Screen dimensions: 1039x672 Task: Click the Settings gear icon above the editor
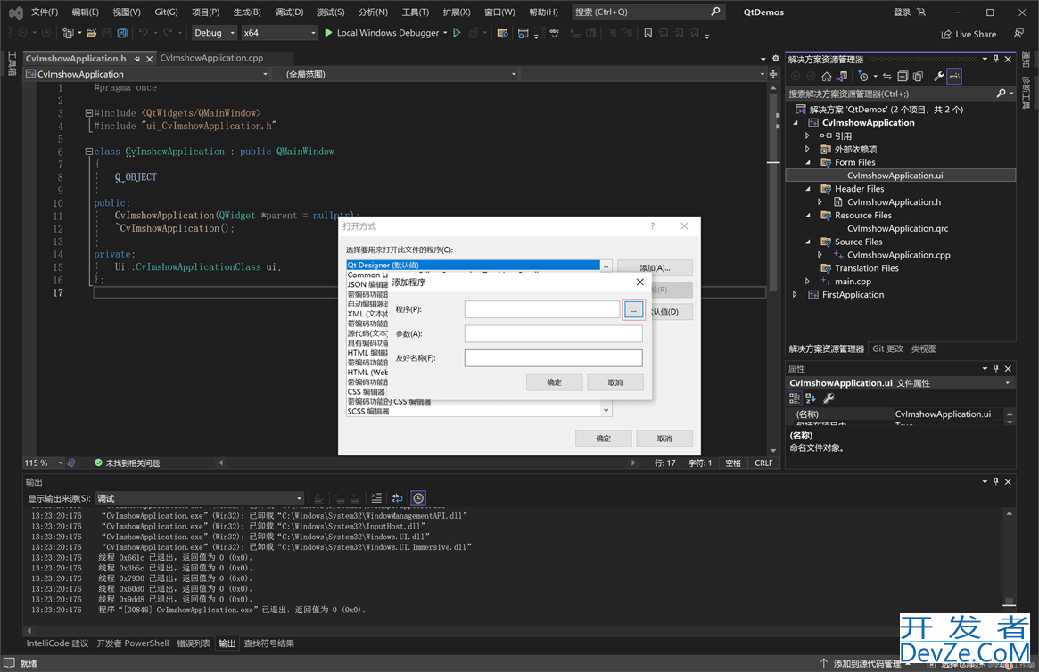click(x=775, y=59)
